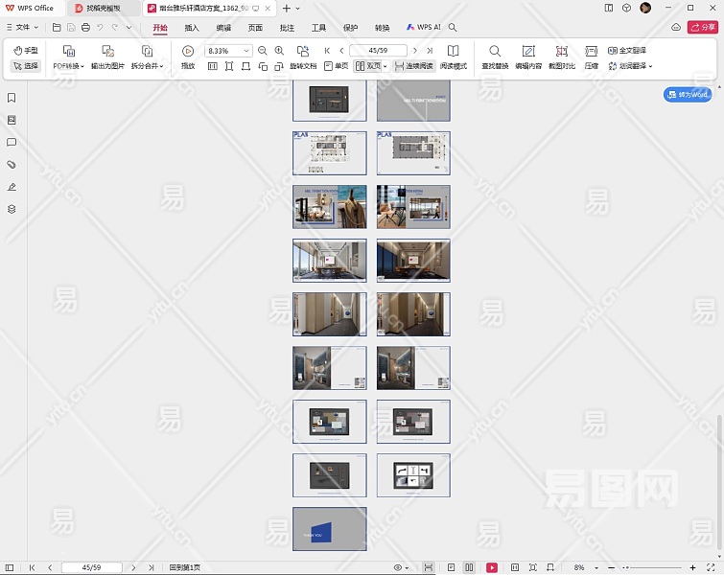Open the attachments paperclip panel in sidebar
Image resolution: width=724 pixels, height=575 pixels.
pos(12,165)
